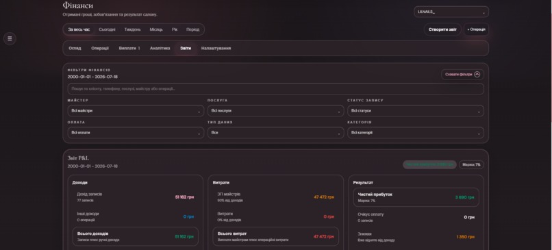Image resolution: width=552 pixels, height=250 pixels.
Task: Click the 'Очікує оплату' row label
Action: (x=371, y=214)
